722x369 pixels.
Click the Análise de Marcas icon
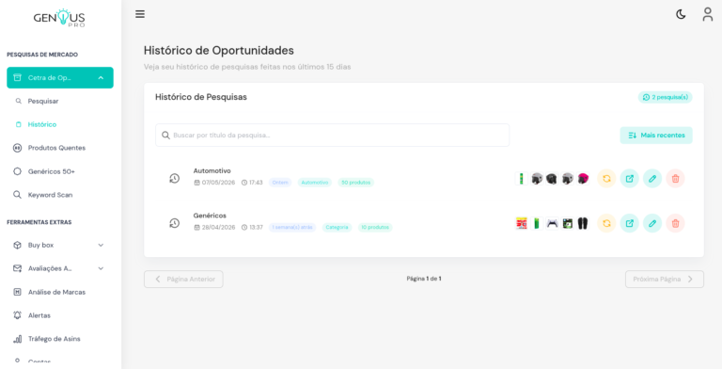(x=17, y=292)
